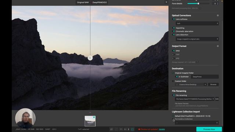Click the 1:1 zoom button
235x132 pixels.
121,129
